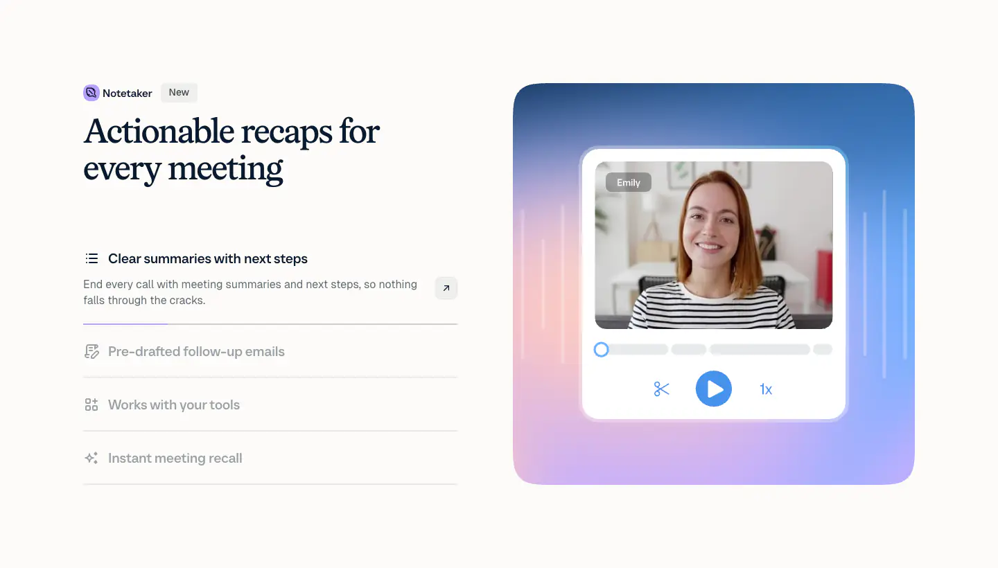Click the Notetaker label
This screenshot has height=568, width=998.
(x=128, y=93)
